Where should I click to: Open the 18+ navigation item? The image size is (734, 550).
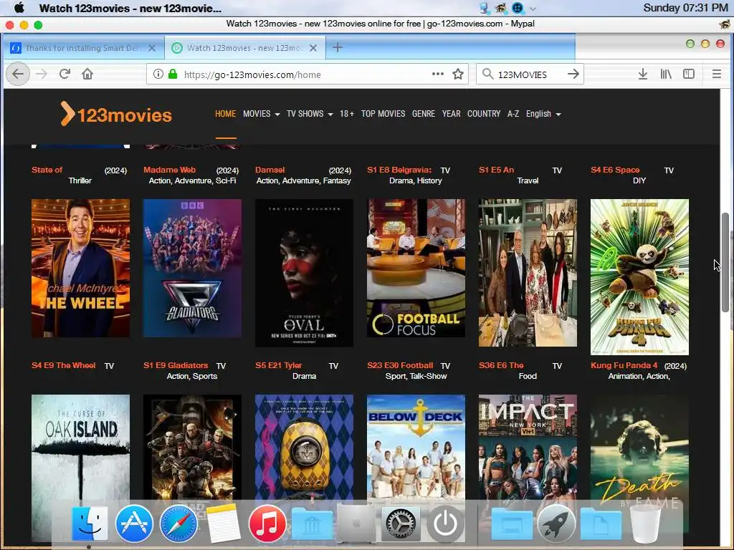pos(347,114)
